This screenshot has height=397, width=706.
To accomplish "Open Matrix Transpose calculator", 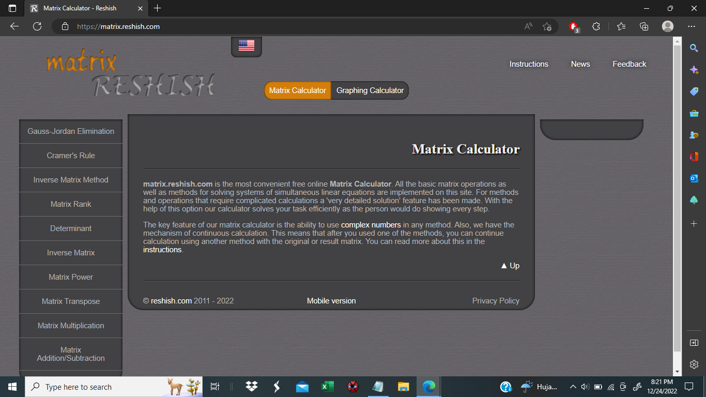I will pos(71,301).
